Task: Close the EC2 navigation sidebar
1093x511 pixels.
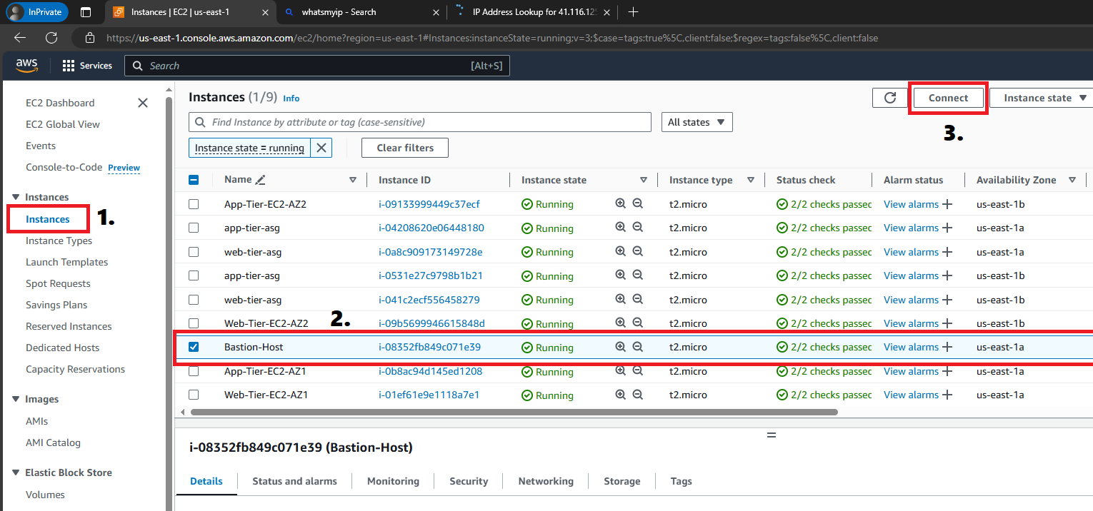Action: point(143,103)
